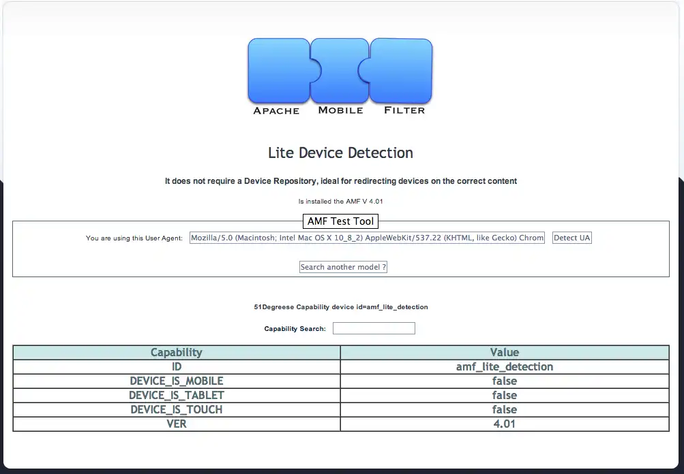Click the Capability Search label

click(x=295, y=329)
